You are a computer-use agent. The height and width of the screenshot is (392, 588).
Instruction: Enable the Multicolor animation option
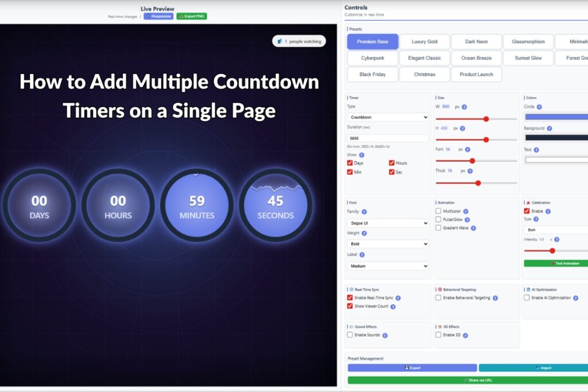tap(438, 211)
